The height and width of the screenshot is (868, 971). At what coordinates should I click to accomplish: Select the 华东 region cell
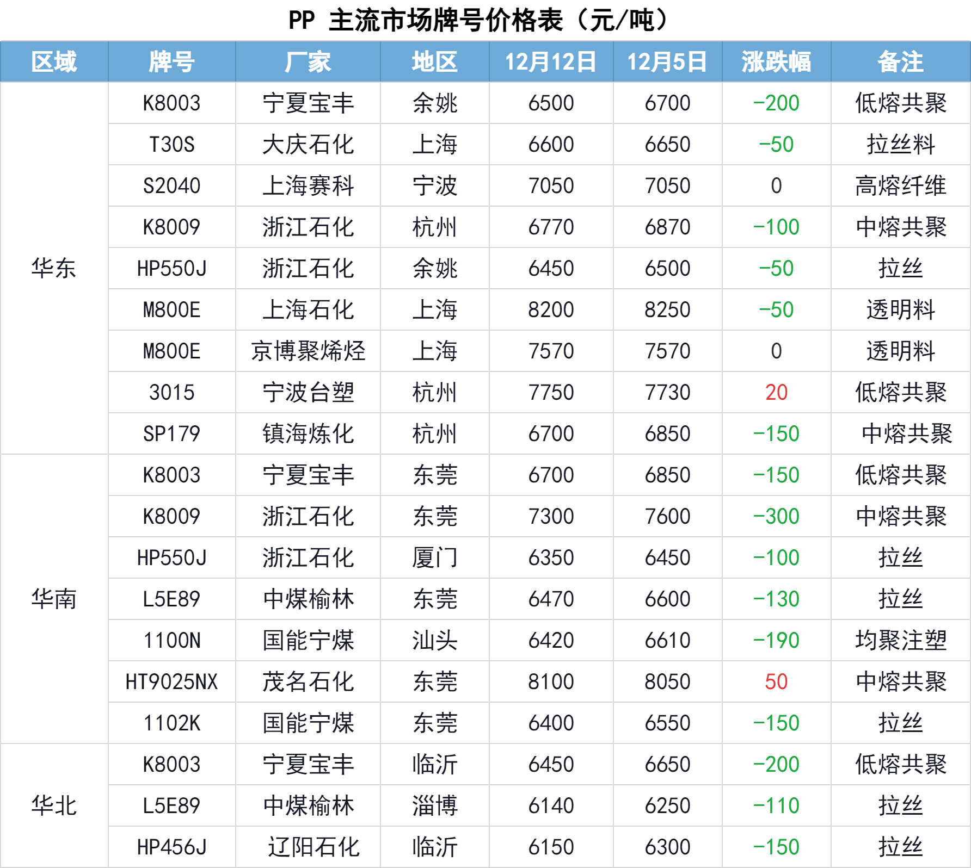[x=54, y=268]
